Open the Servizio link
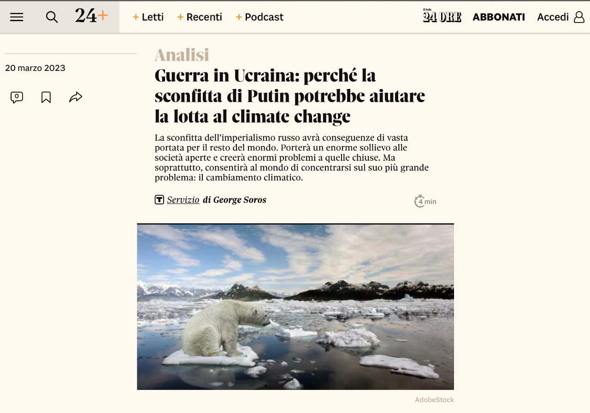Image resolution: width=590 pixels, height=413 pixels. (183, 200)
